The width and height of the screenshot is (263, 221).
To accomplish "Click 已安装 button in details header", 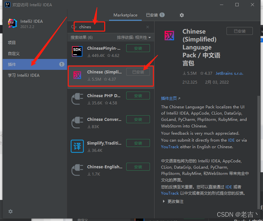I will (240, 31).
